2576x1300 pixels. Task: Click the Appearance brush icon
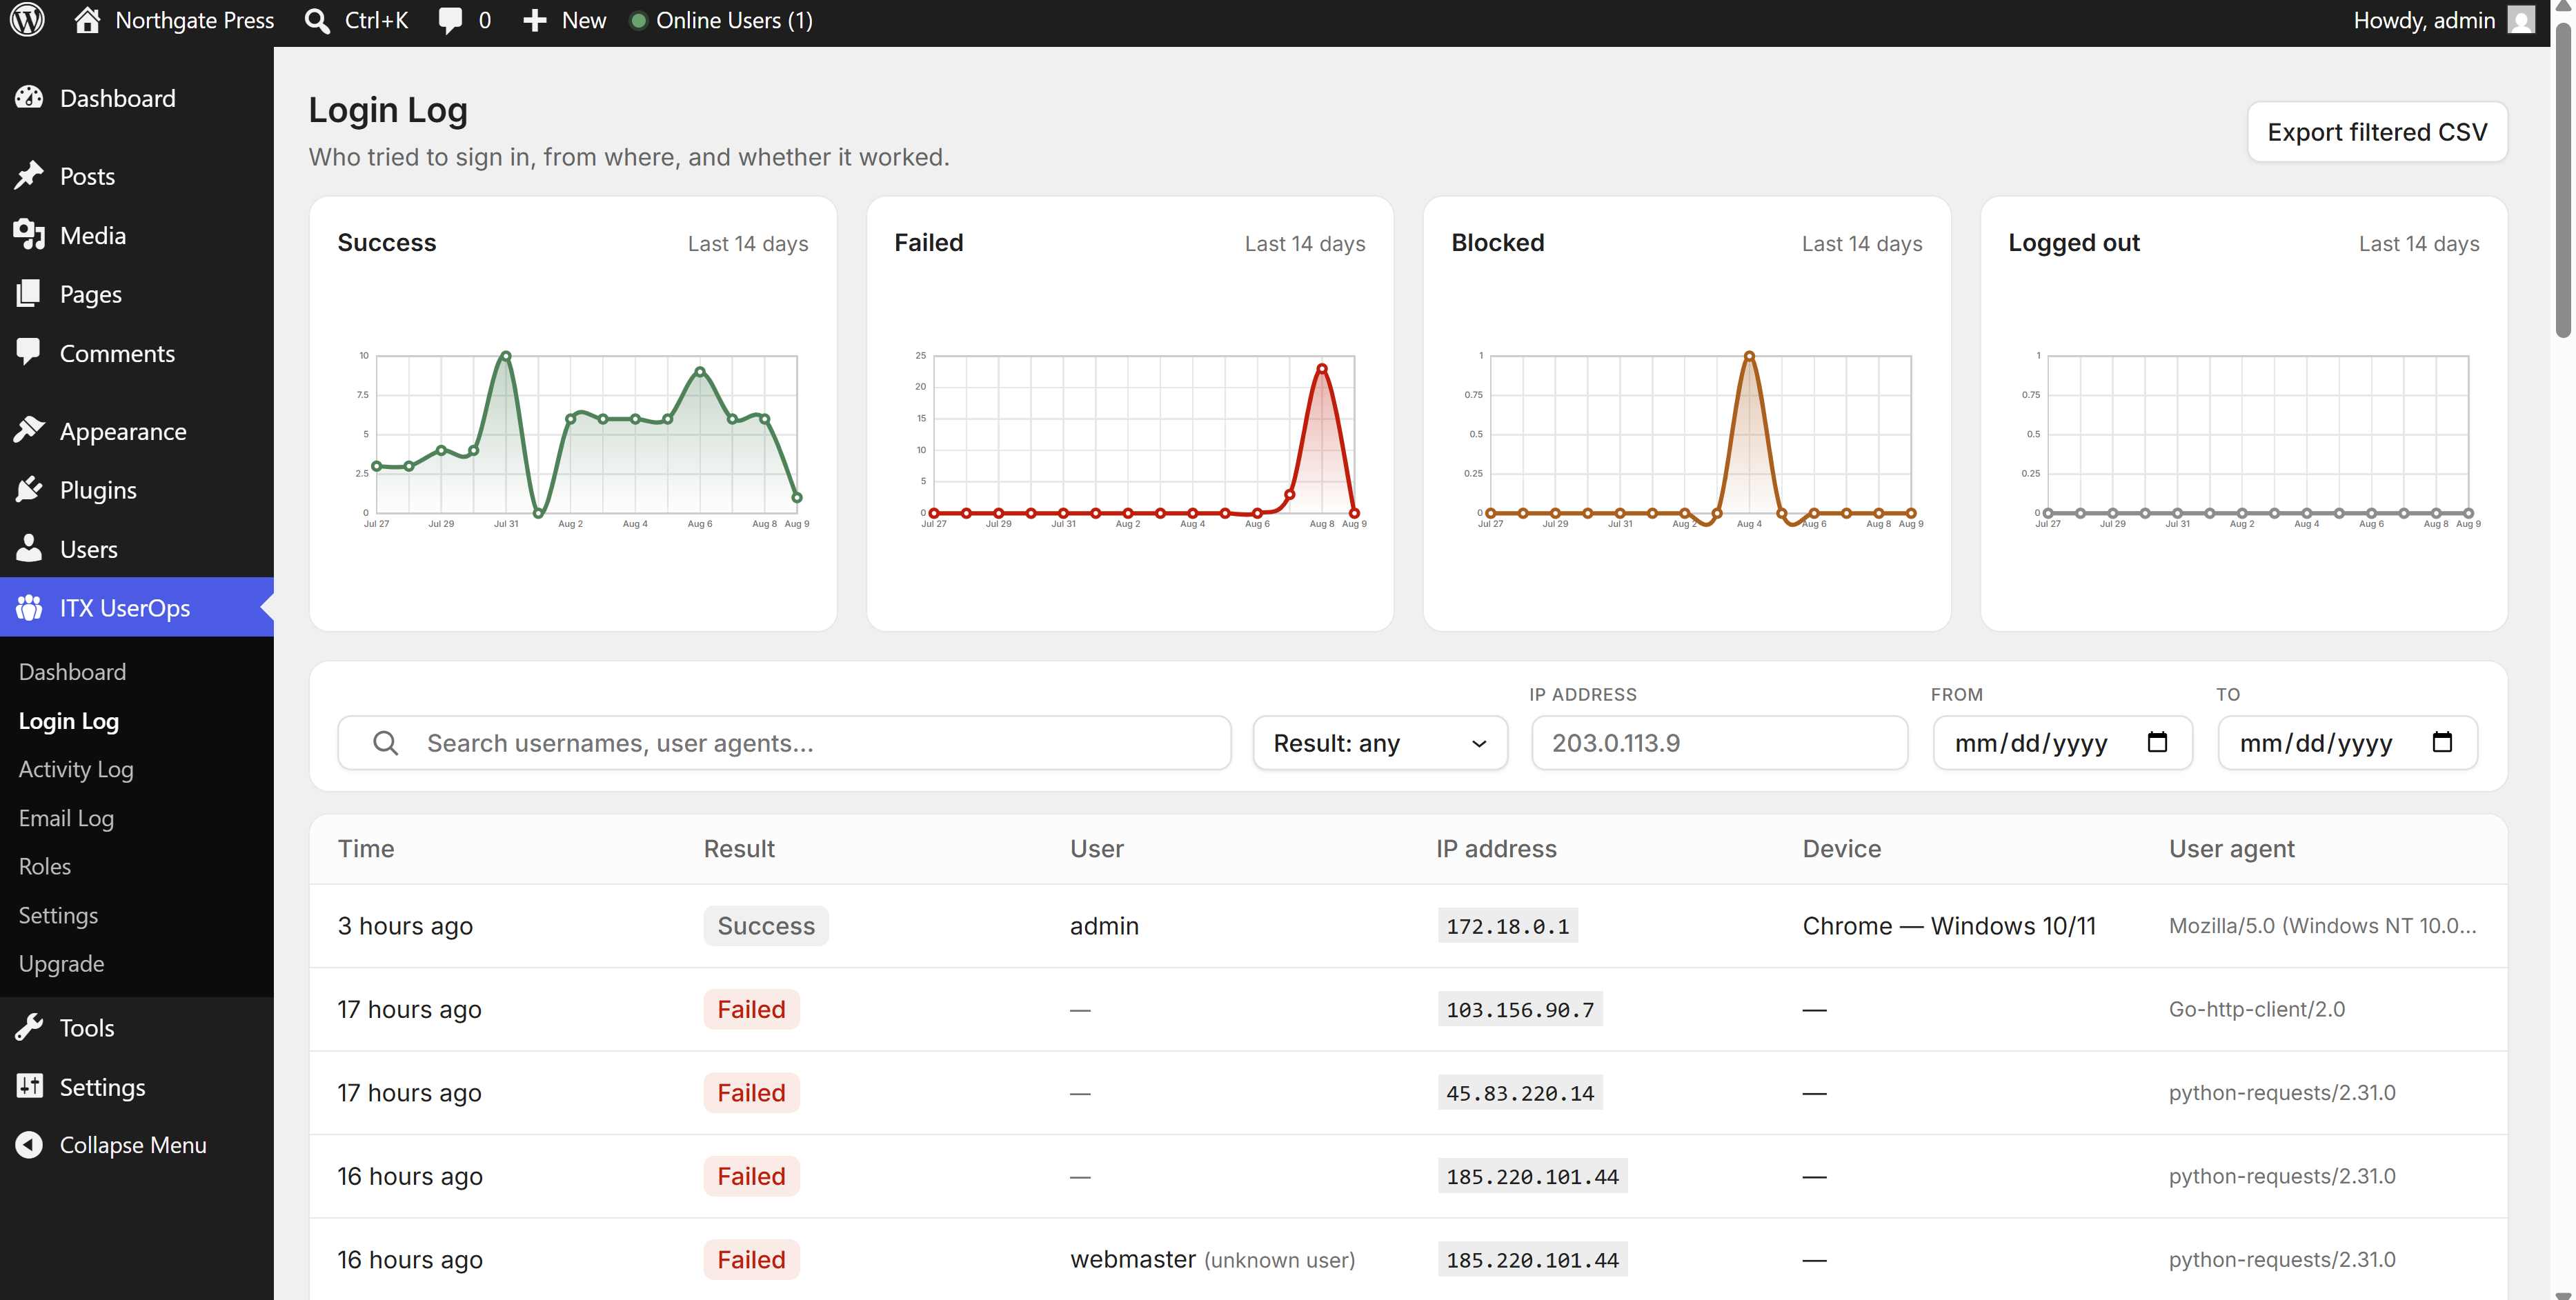pos(29,431)
